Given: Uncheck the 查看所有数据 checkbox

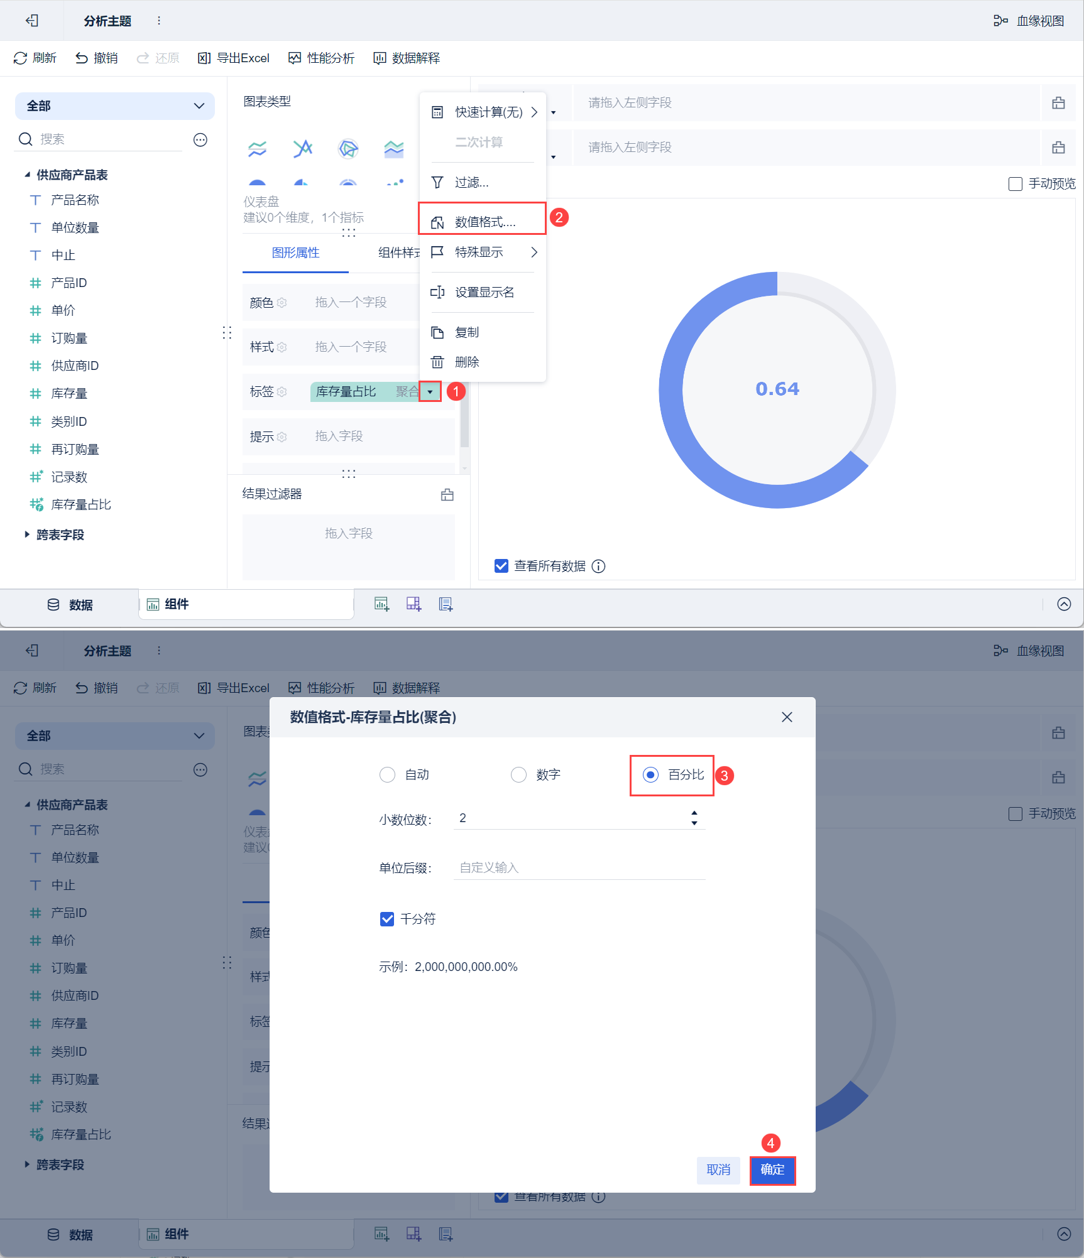Looking at the screenshot, I should (501, 567).
